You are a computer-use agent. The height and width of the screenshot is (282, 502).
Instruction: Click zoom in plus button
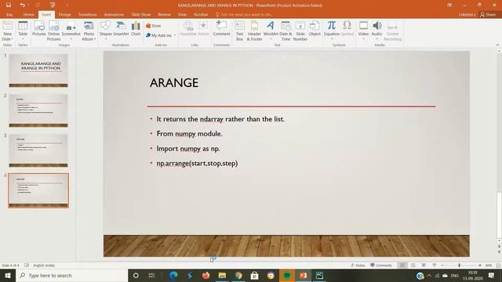click(480, 266)
